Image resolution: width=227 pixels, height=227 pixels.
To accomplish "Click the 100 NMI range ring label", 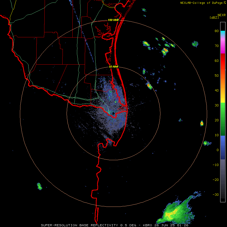I will 113,20.
